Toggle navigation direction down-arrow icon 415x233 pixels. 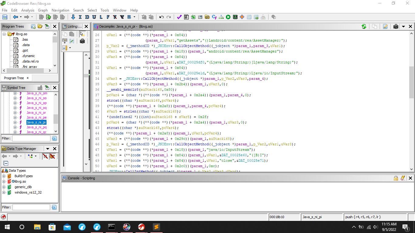[x=73, y=17]
